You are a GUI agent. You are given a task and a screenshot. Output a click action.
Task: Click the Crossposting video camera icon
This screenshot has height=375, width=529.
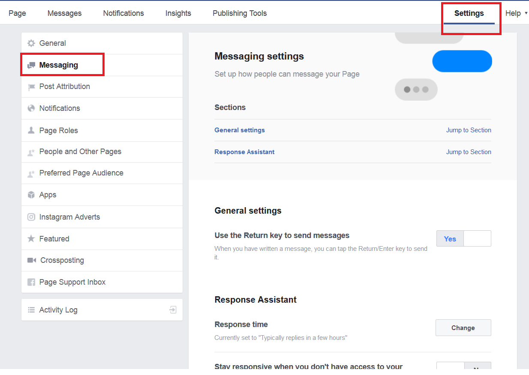[x=32, y=260]
